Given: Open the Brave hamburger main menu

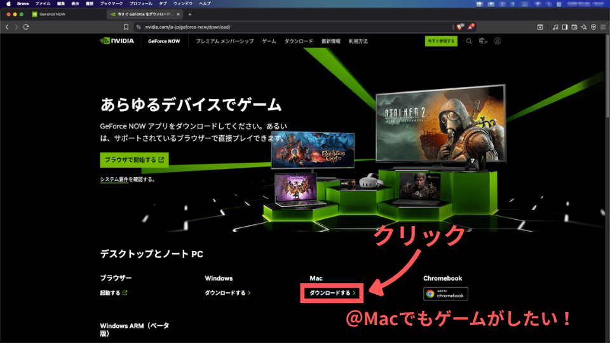Looking at the screenshot, I should [602, 27].
